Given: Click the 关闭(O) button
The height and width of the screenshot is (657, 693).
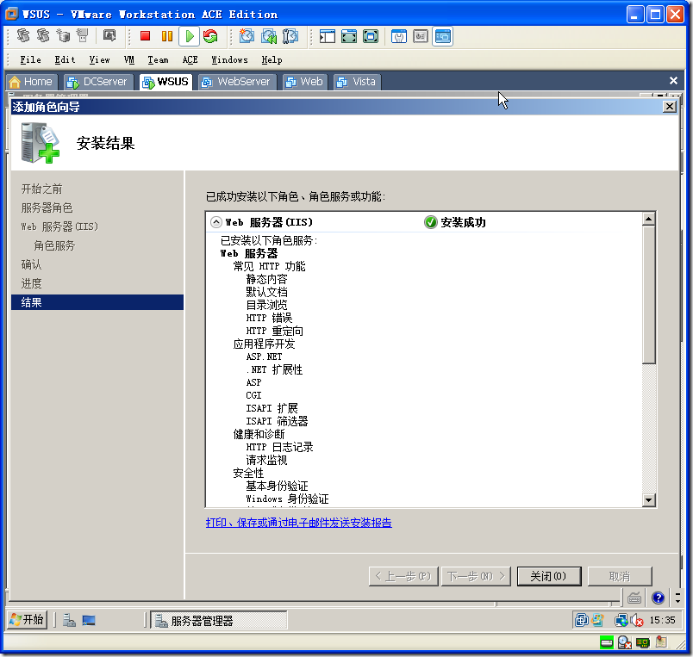Looking at the screenshot, I should (549, 576).
